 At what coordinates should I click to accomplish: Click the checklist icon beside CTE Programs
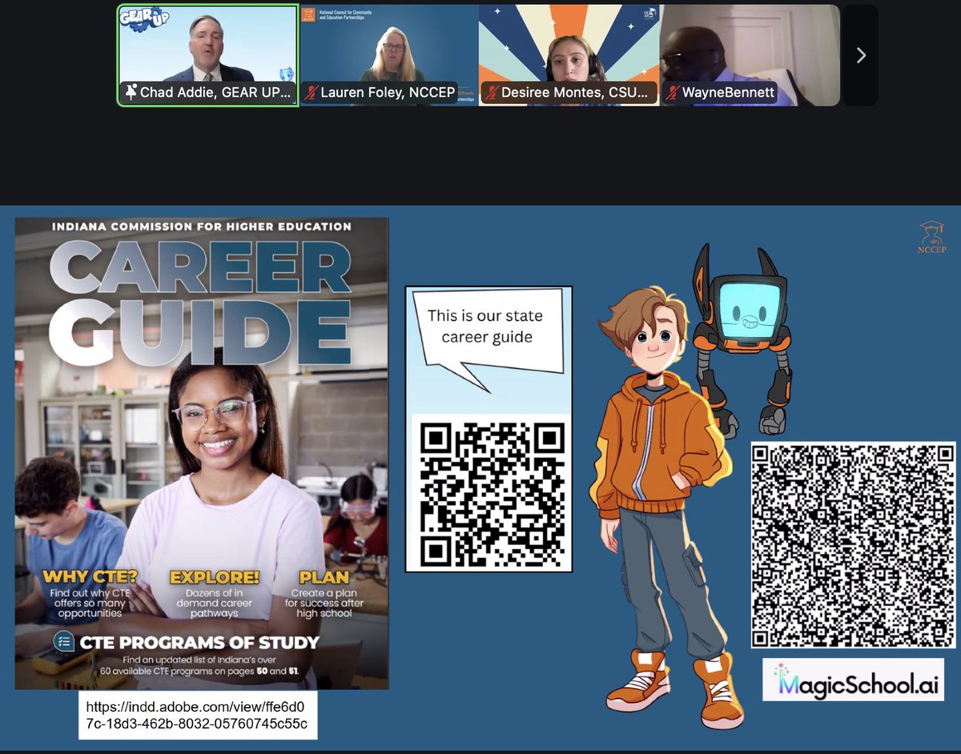64,641
